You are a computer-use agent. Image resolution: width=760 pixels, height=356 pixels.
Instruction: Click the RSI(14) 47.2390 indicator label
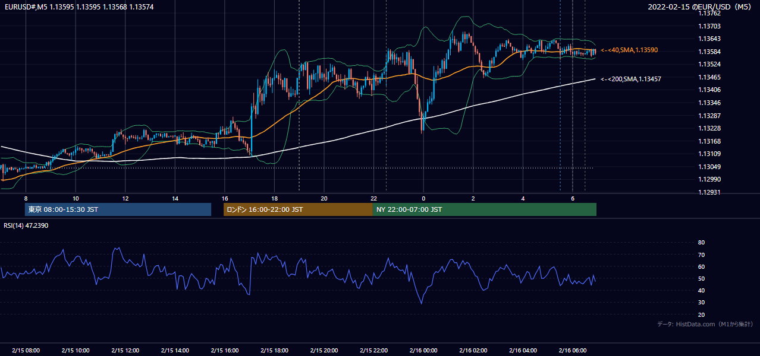pos(26,225)
